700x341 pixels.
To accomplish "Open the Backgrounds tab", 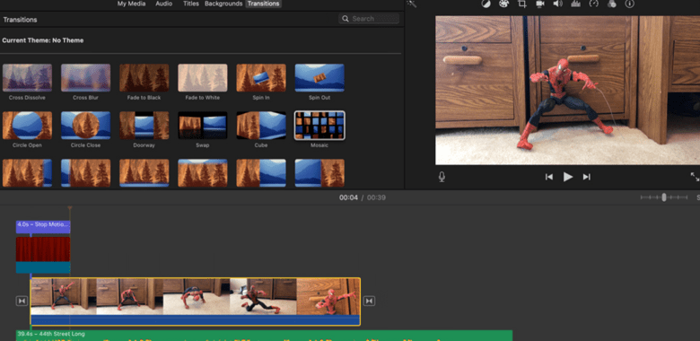I will click(x=223, y=4).
